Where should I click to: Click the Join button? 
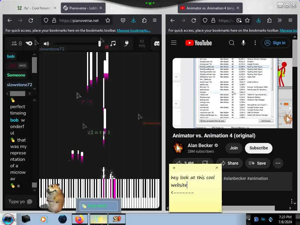[233, 148]
